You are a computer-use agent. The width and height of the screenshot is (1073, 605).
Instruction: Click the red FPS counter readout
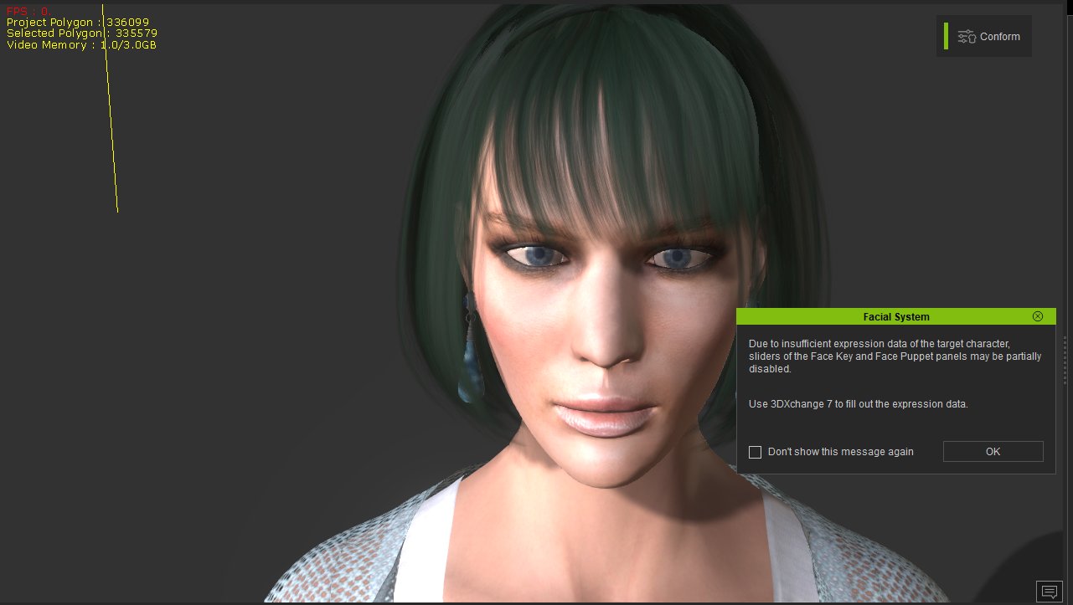28,11
